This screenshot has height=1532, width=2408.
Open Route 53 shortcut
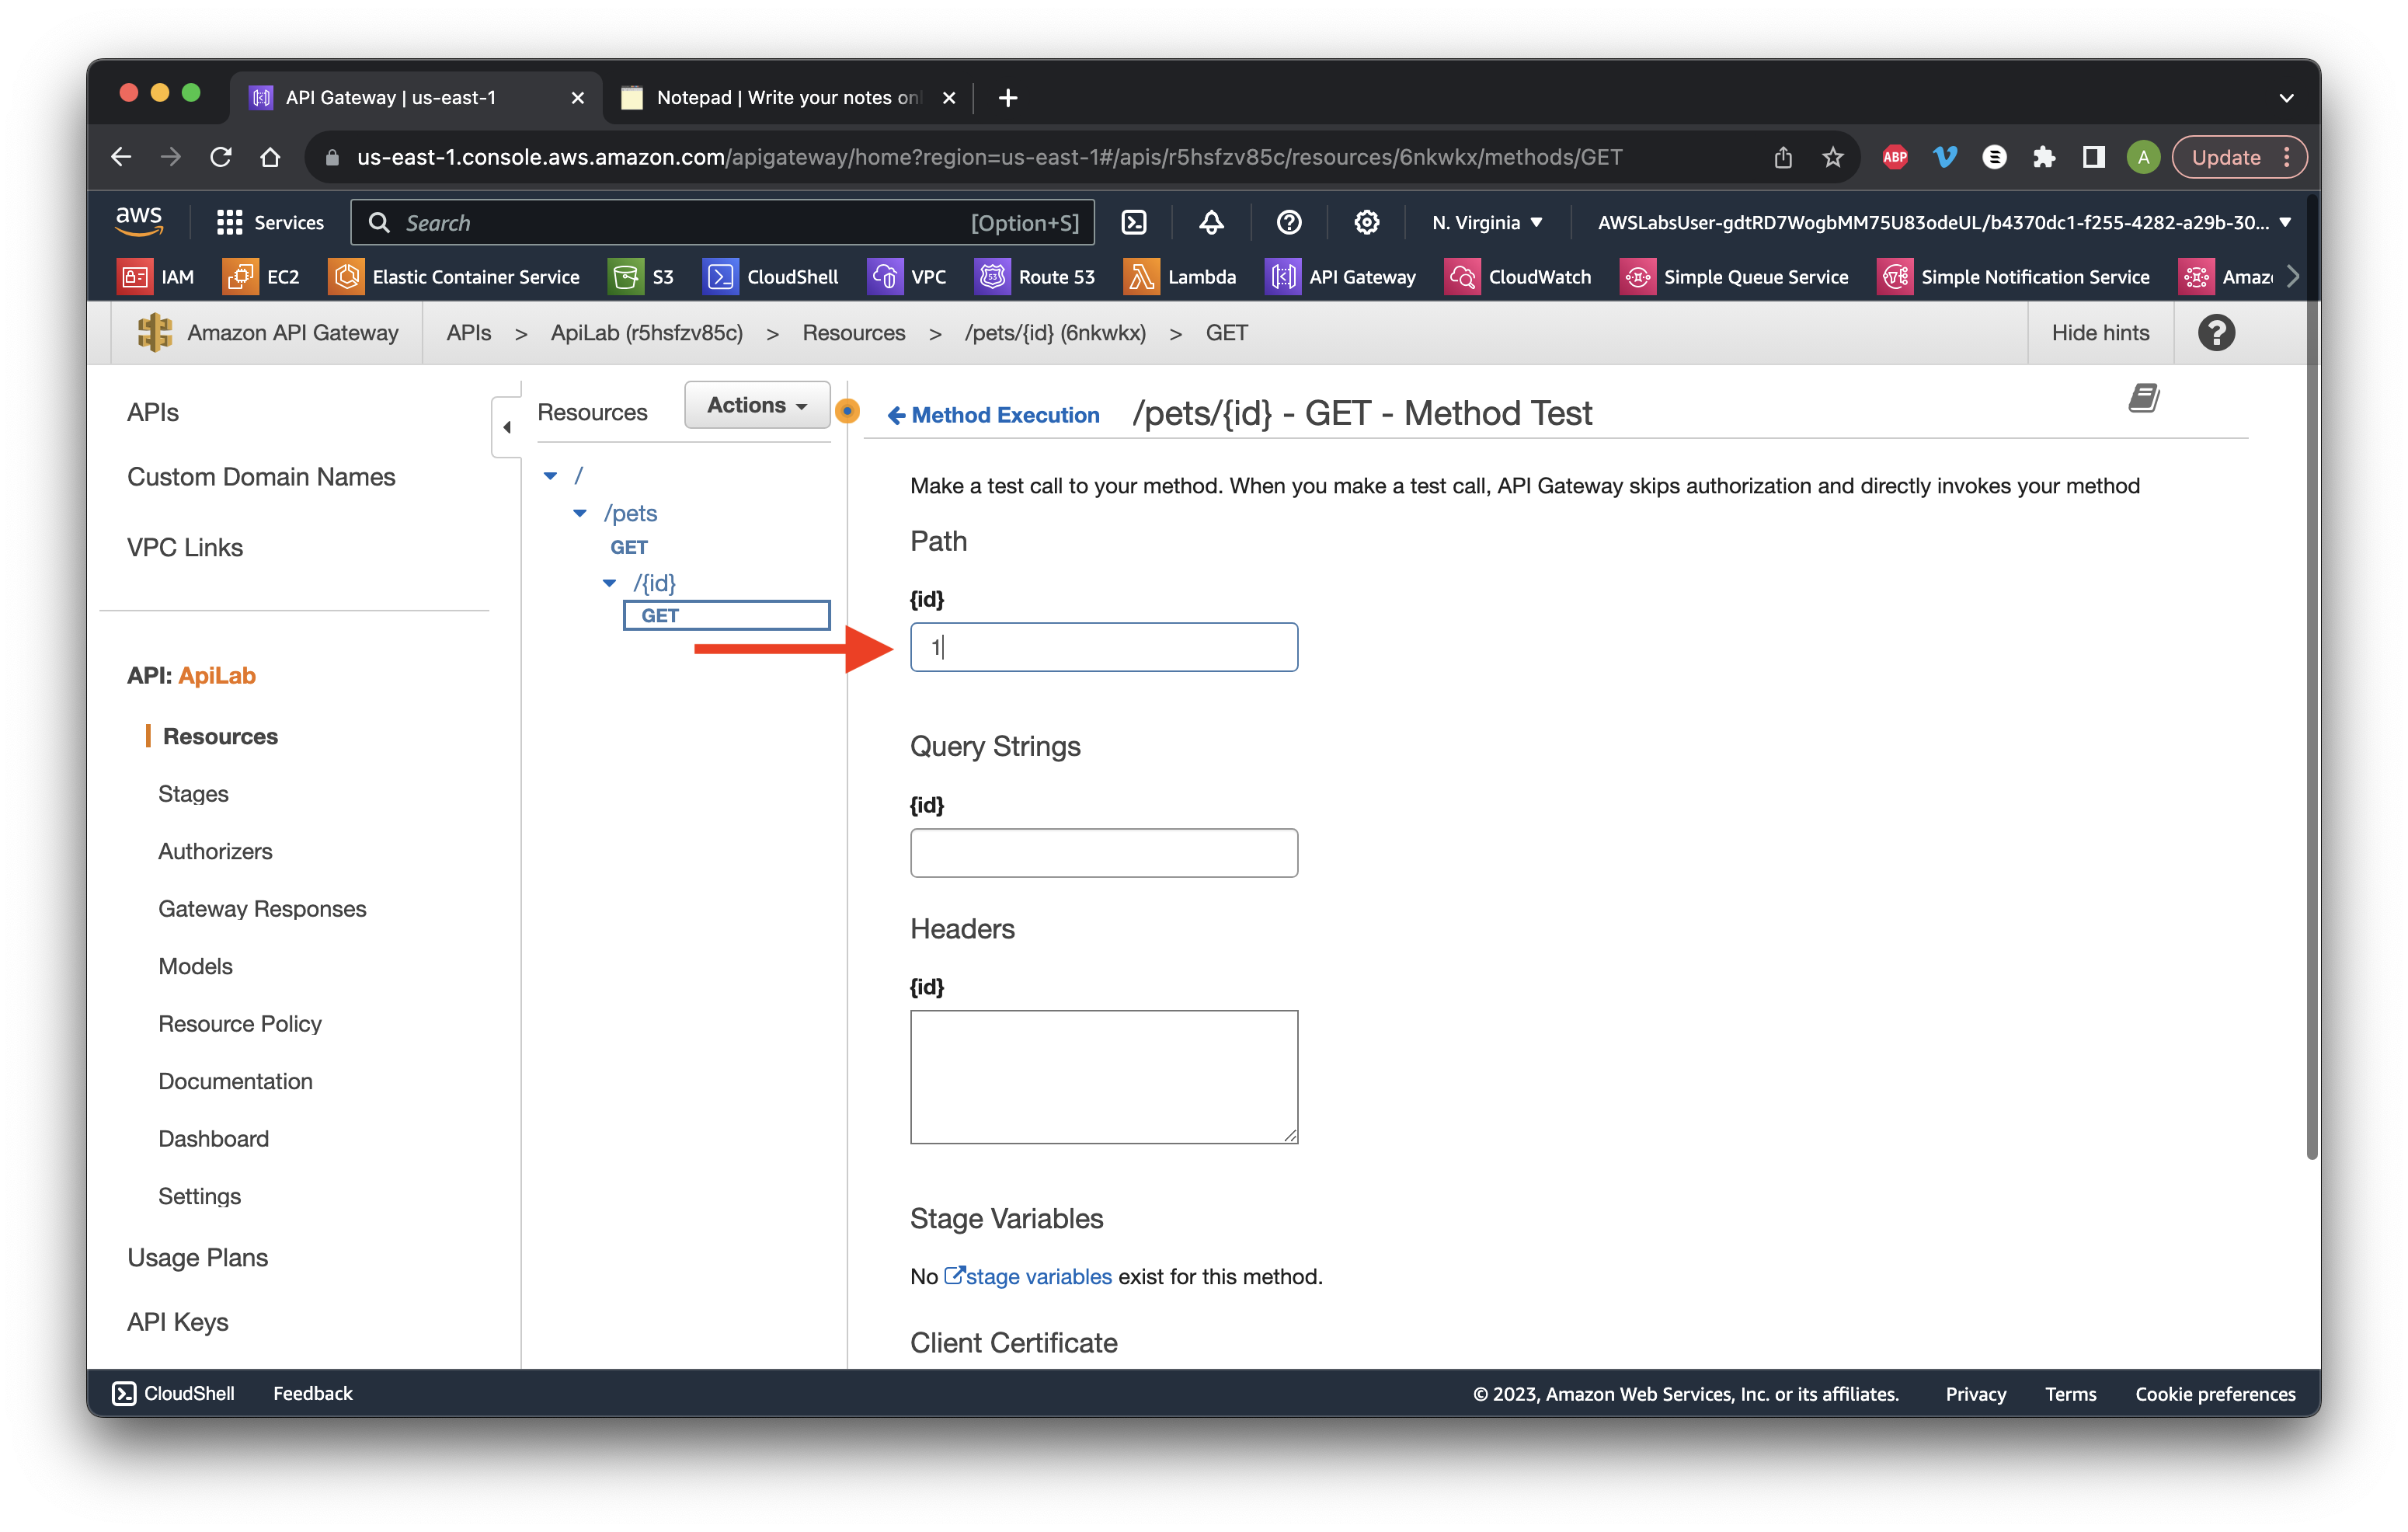[x=1035, y=277]
